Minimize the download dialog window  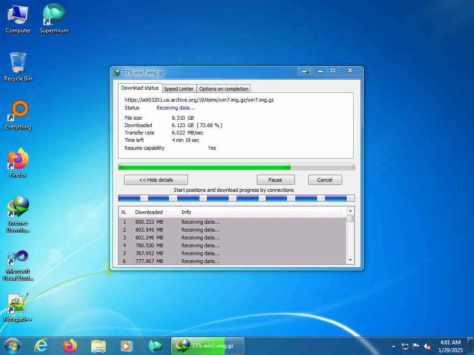point(320,71)
